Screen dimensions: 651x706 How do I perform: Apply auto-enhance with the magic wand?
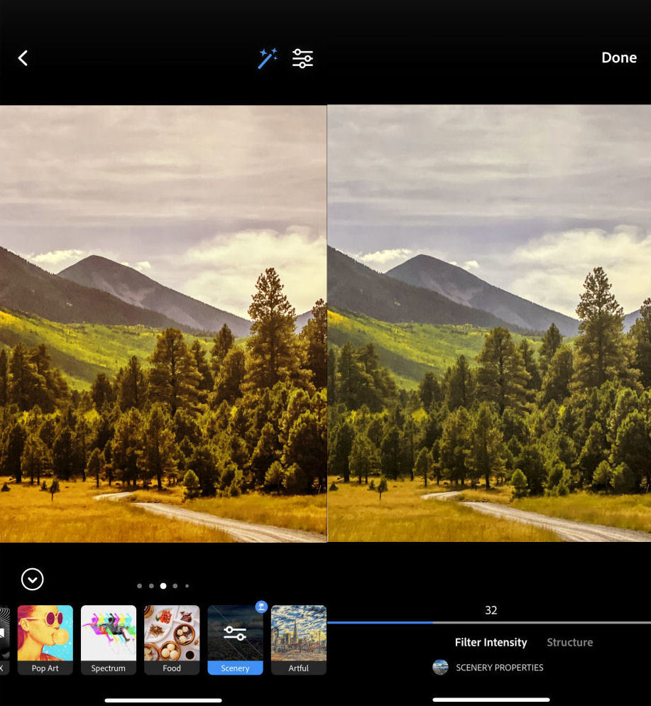(268, 58)
